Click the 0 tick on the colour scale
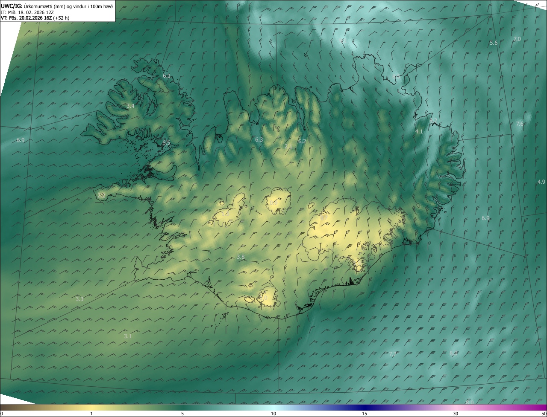Viewport: 547px width, 417px height. coord(2,414)
